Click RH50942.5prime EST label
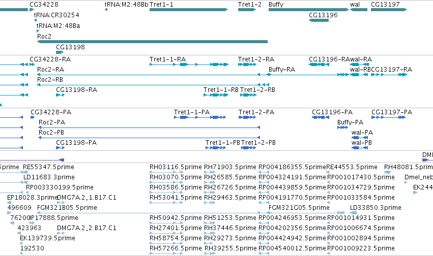433x256 pixels. [176, 218]
